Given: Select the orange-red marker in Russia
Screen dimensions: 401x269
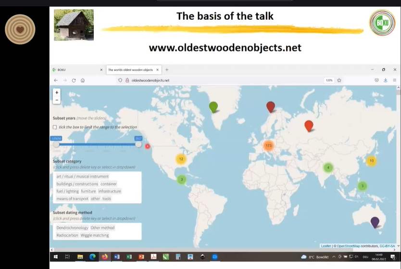Looking at the screenshot, I should (x=309, y=126).
